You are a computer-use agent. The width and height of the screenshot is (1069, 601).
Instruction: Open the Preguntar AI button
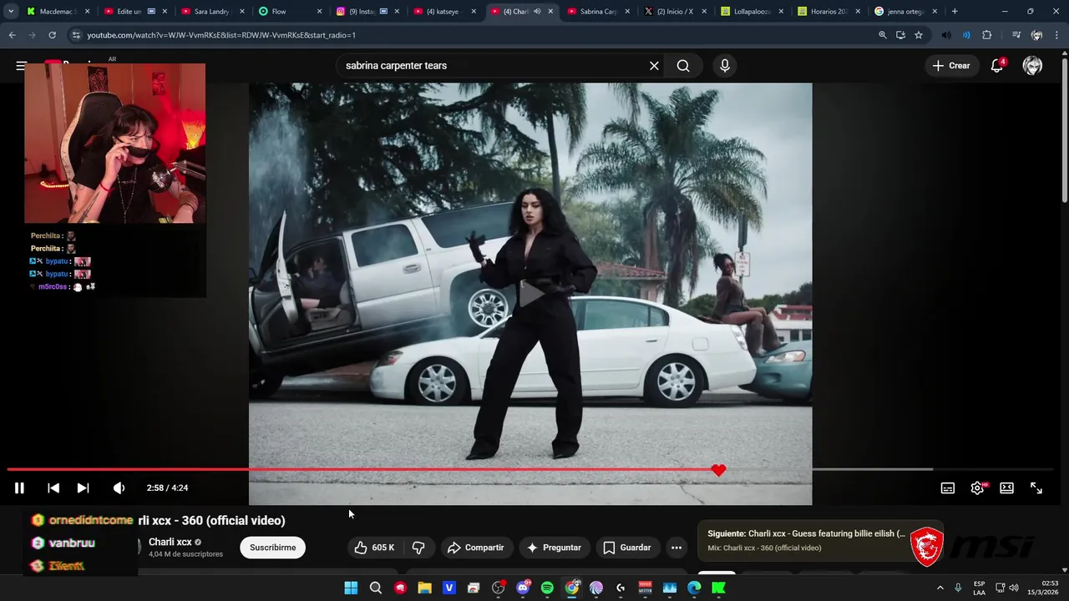click(x=554, y=548)
